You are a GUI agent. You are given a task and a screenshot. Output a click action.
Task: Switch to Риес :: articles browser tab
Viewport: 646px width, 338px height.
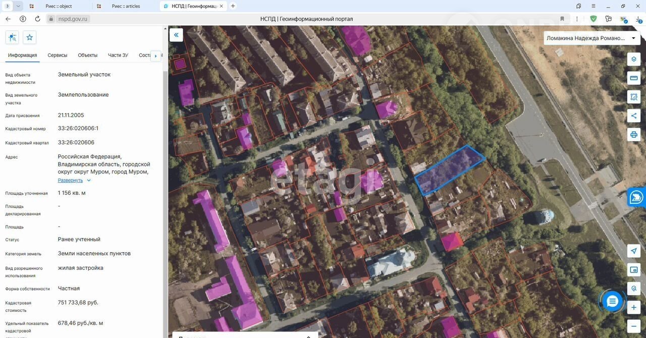(x=126, y=6)
